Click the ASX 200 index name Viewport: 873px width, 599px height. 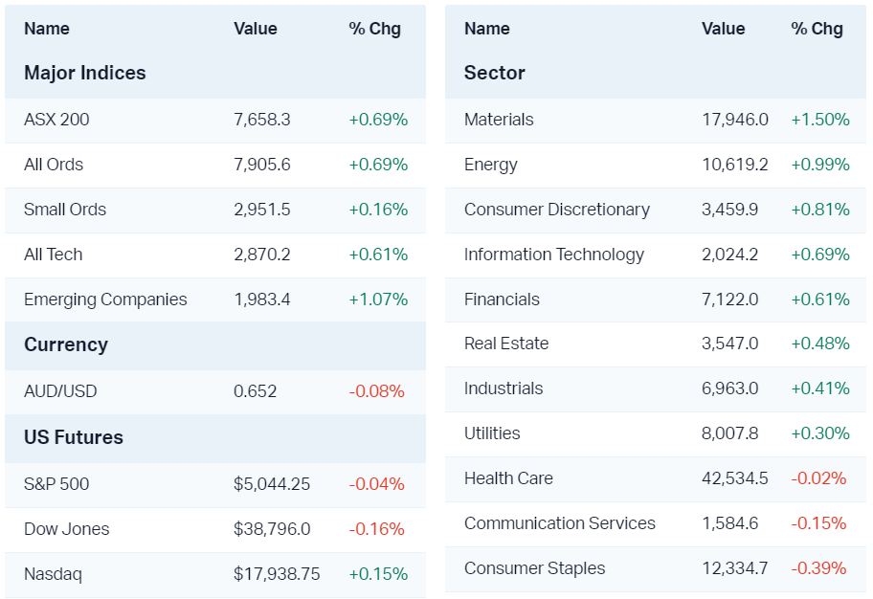pyautogui.click(x=56, y=120)
